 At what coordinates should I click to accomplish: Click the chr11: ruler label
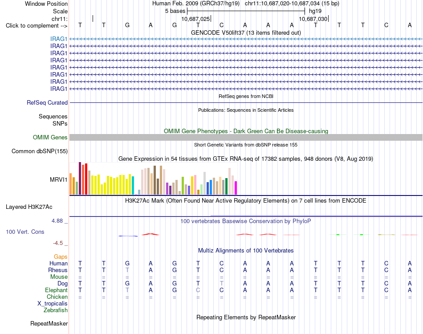coord(59,19)
